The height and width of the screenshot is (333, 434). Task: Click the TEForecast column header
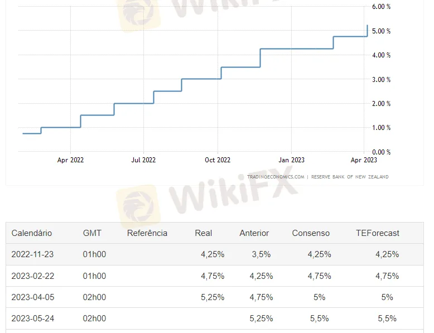pyautogui.click(x=378, y=233)
